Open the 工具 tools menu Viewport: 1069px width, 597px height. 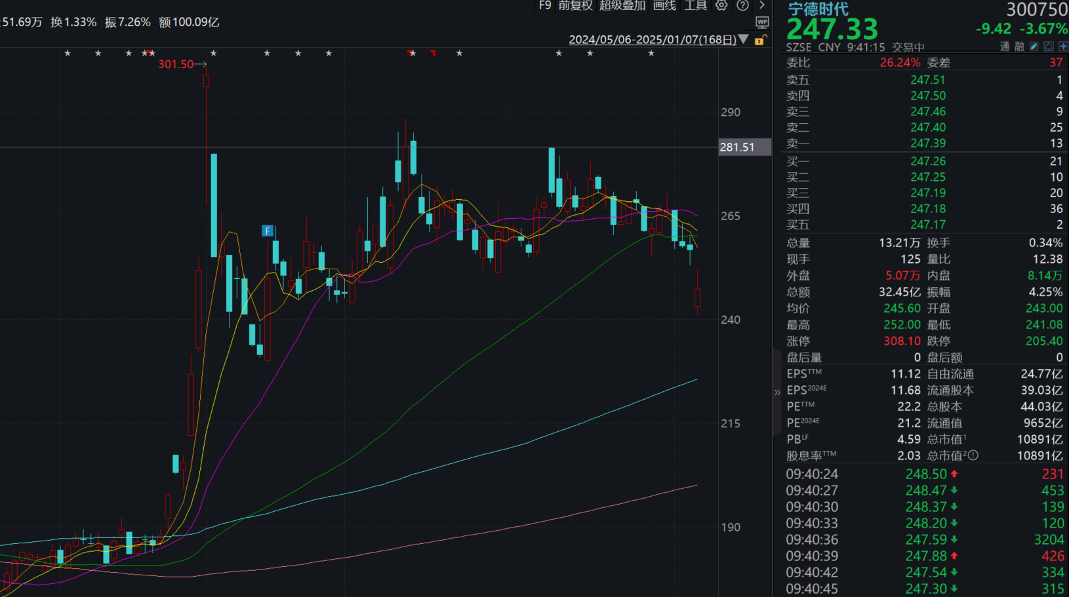click(696, 5)
